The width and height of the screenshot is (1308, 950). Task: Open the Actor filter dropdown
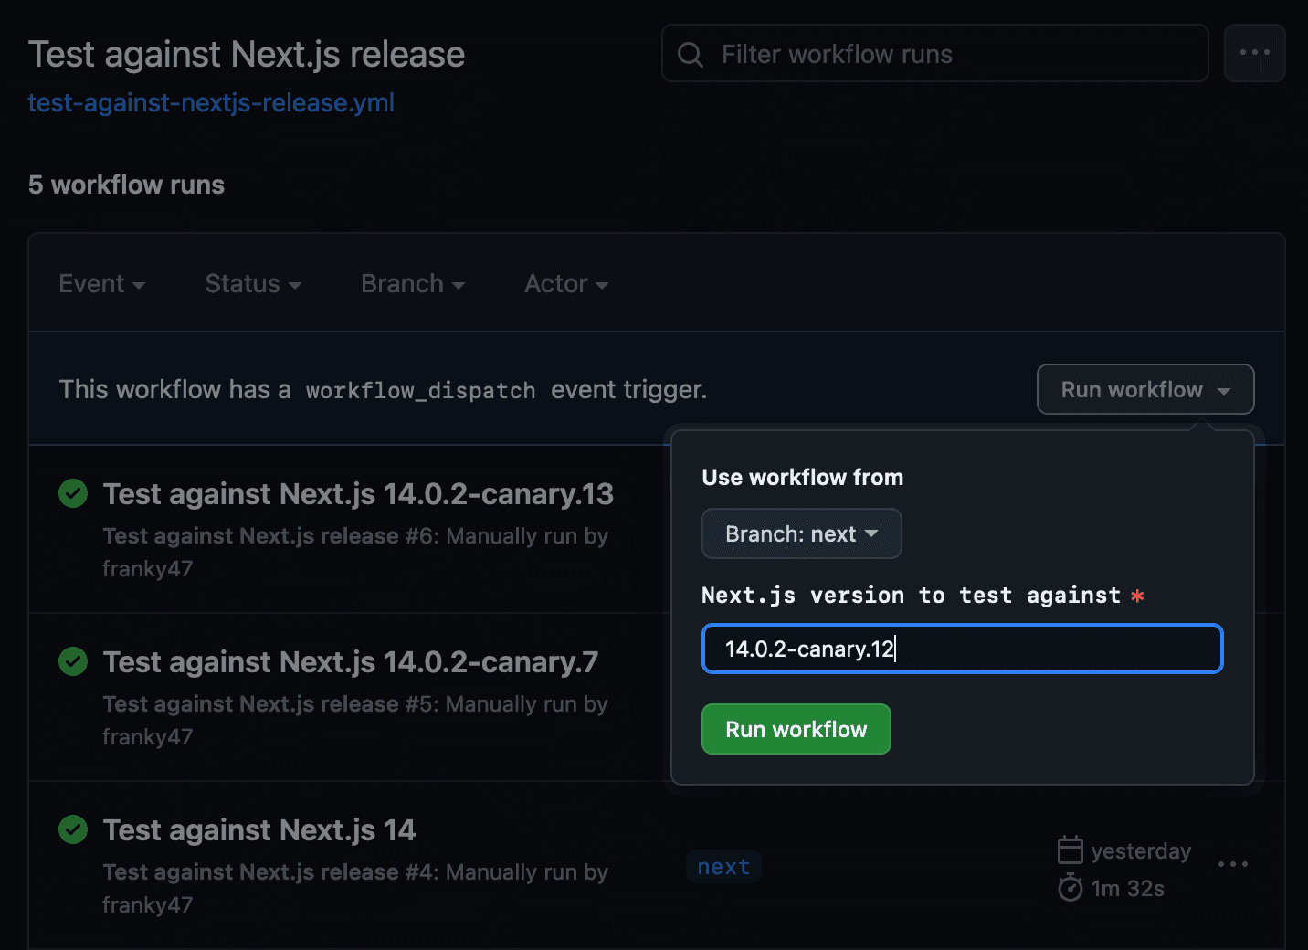click(x=565, y=283)
